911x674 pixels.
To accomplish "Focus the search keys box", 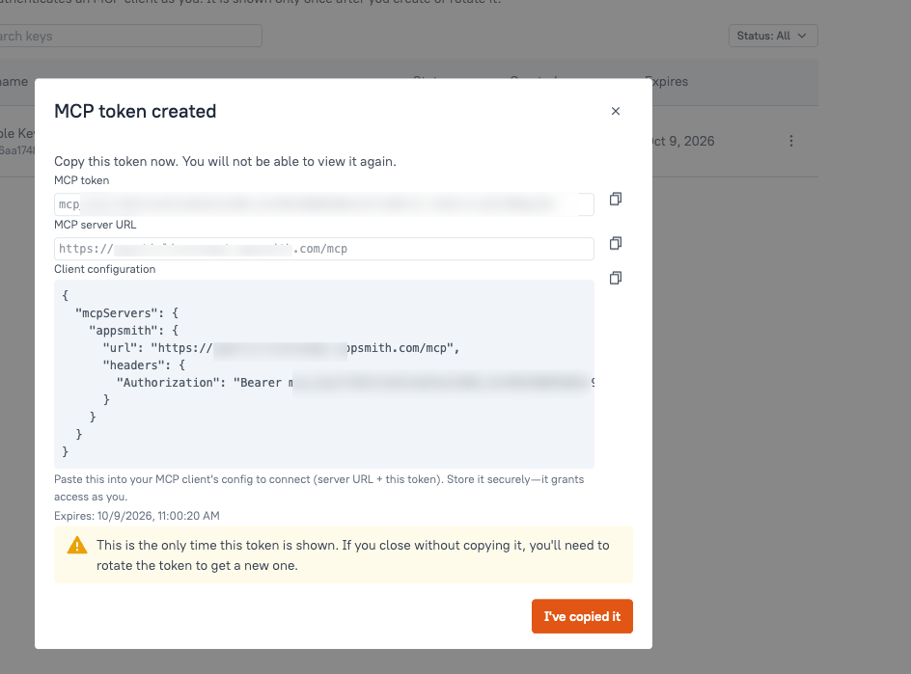I will pos(130,36).
